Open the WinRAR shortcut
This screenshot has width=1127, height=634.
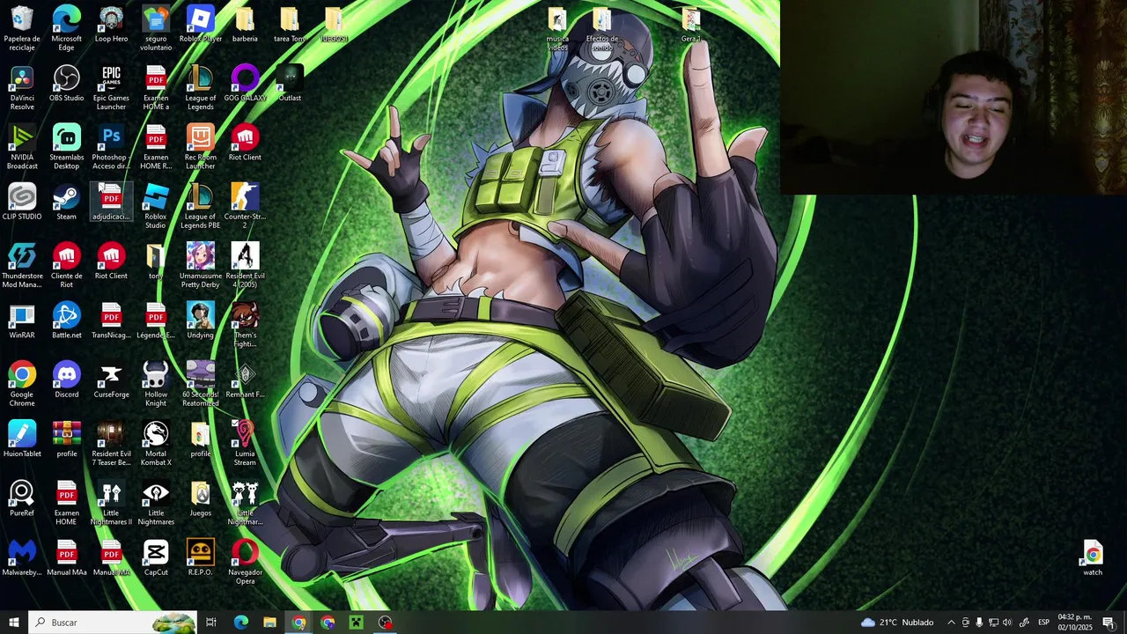[22, 321]
